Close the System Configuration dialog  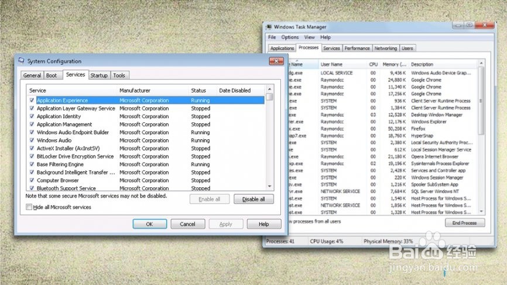(276, 61)
